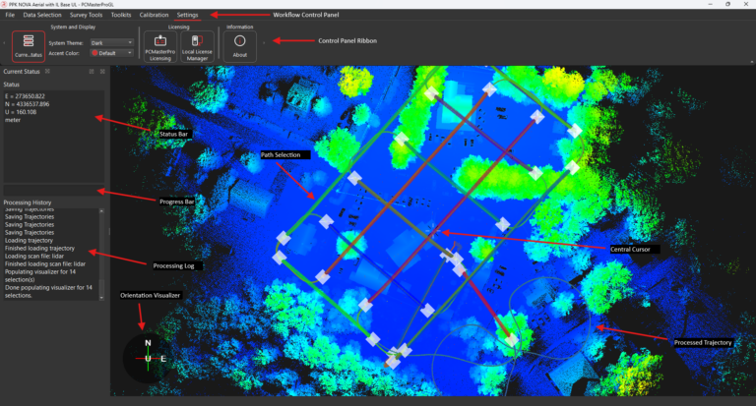Click the empty progress bar
Screen dimensions: 756x406
point(53,190)
